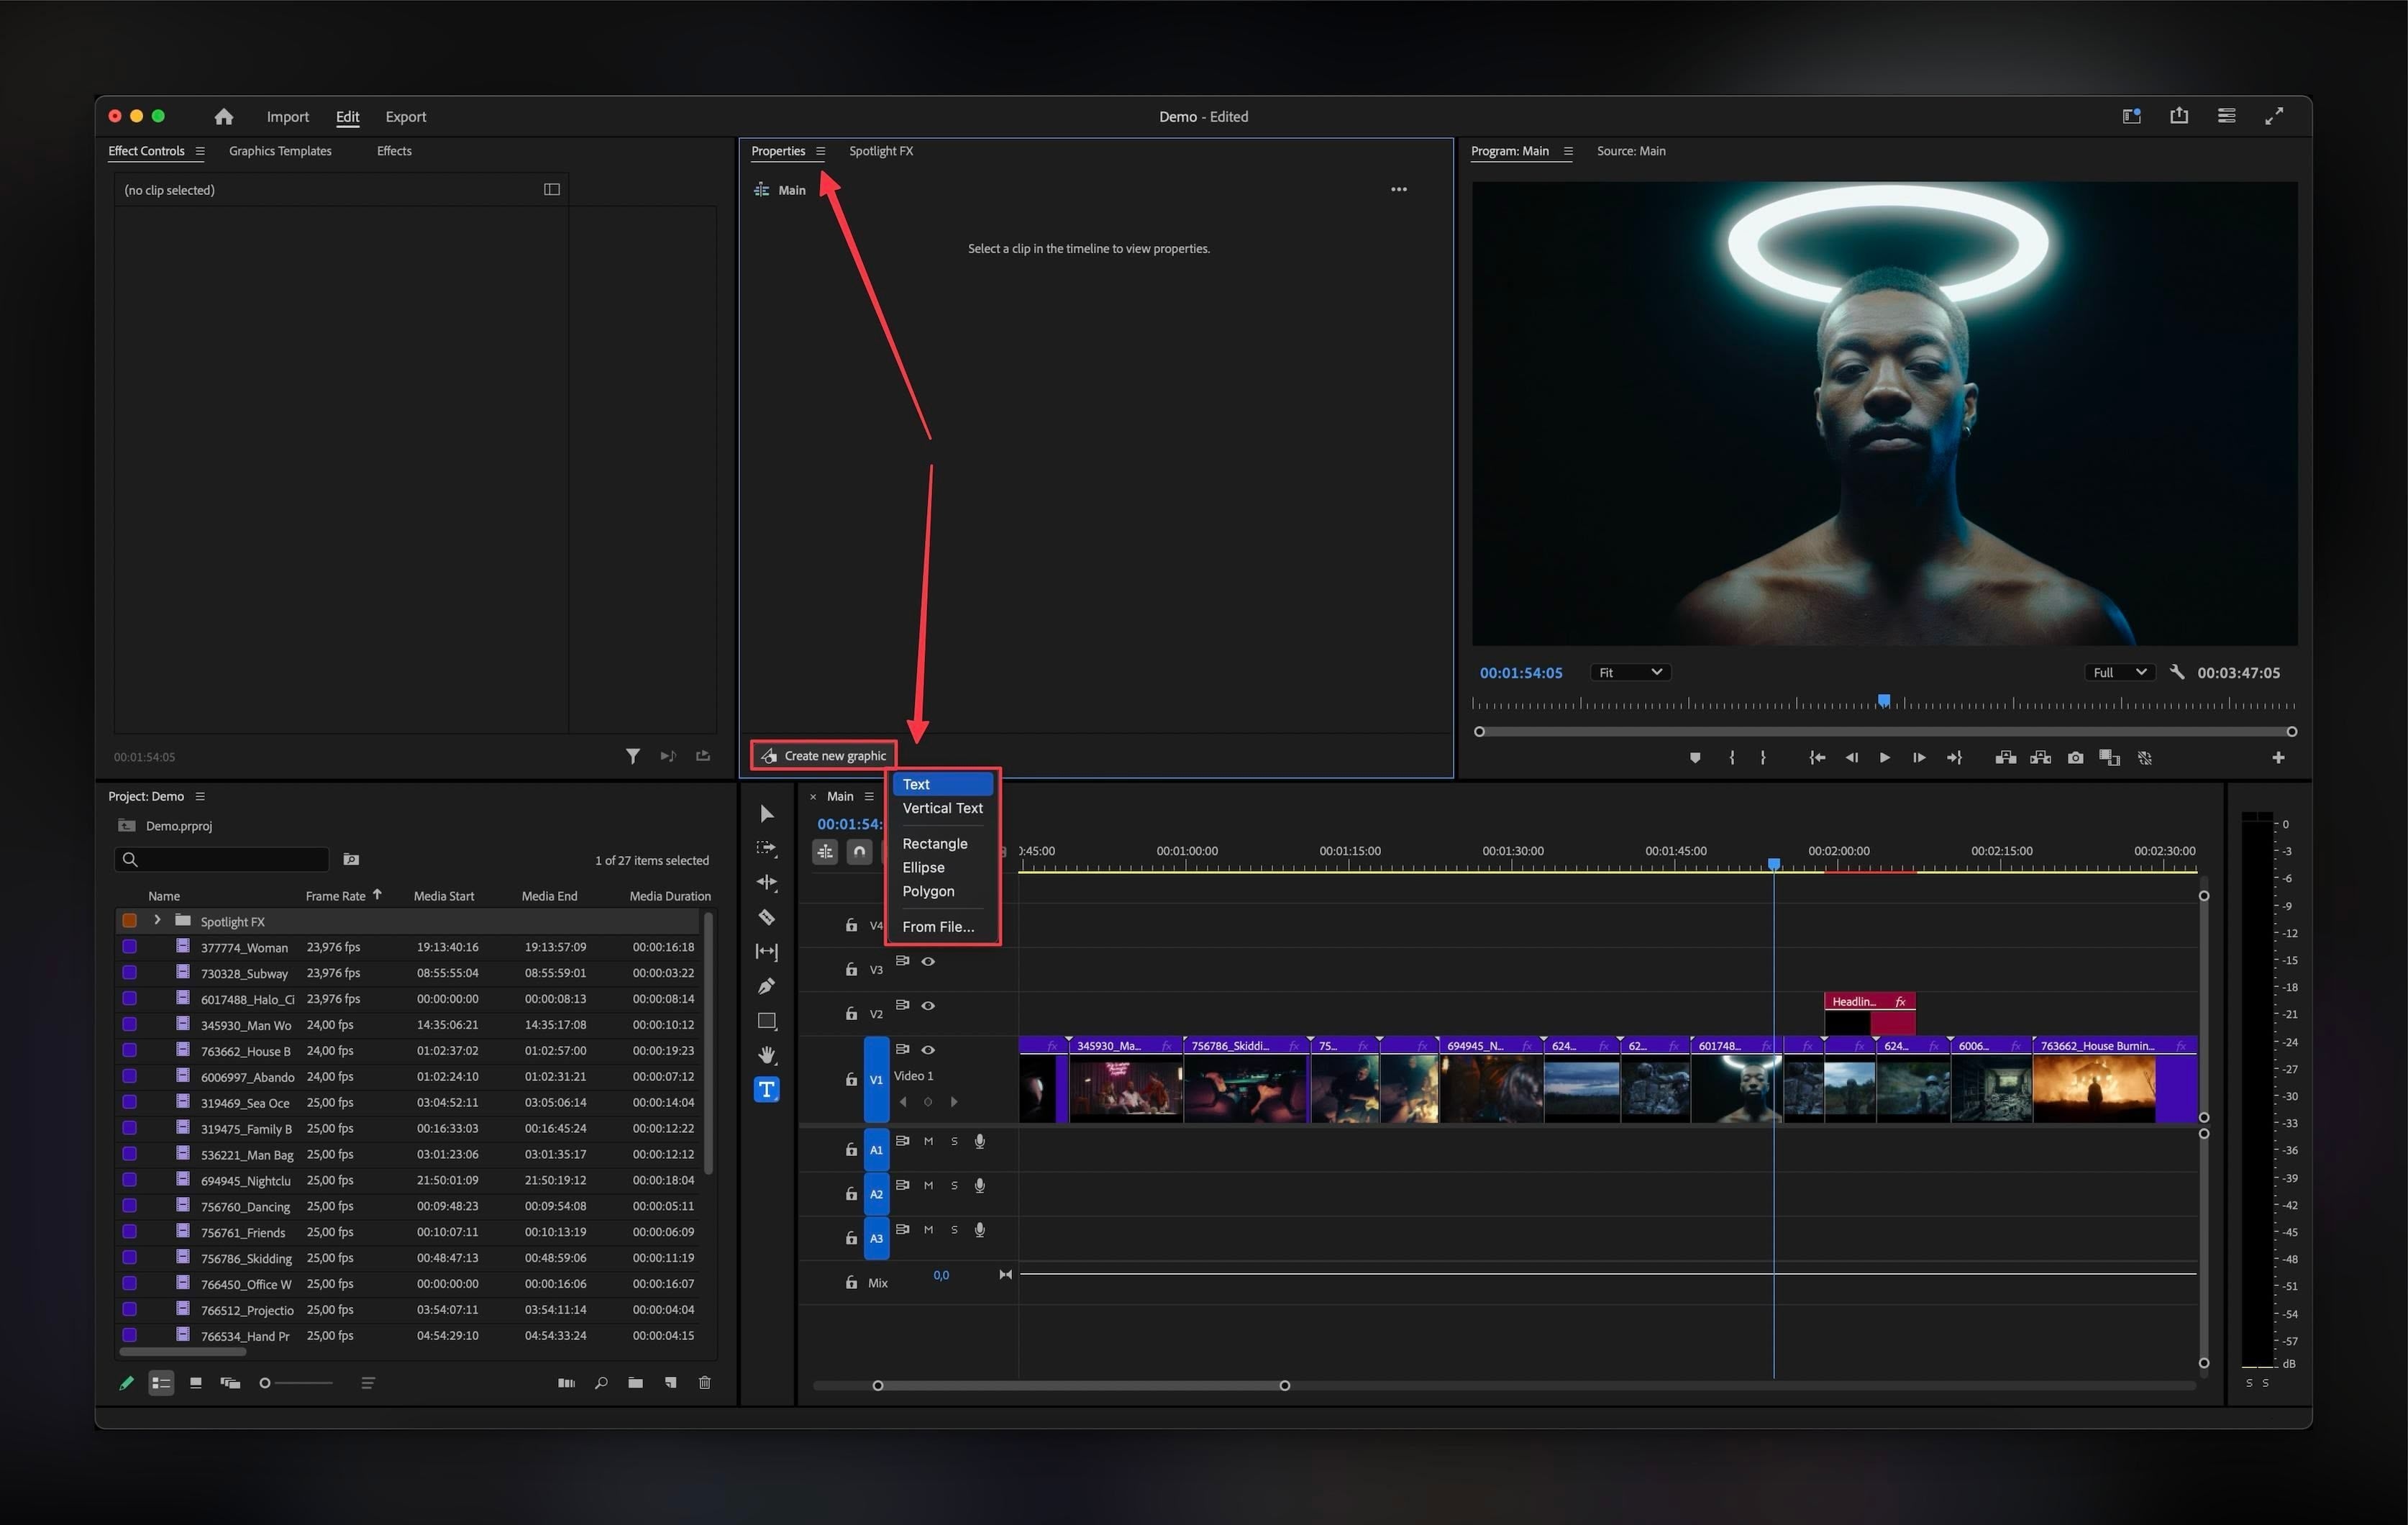The image size is (2408, 1525).
Task: Click the New Bin folder icon
Action: [635, 1383]
